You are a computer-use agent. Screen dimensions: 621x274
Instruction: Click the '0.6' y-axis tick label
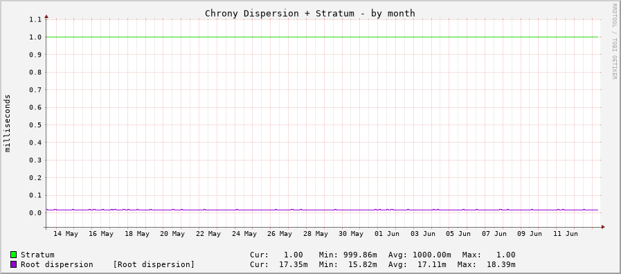pos(35,107)
